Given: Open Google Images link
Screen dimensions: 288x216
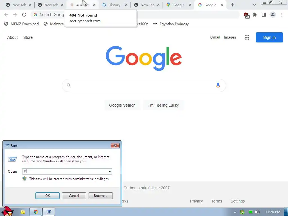Looking at the screenshot, I should pos(230,37).
